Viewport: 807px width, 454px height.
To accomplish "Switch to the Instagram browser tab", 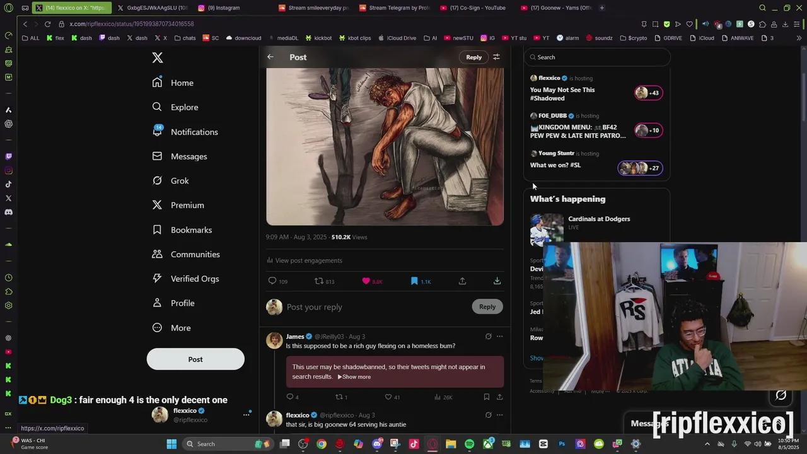I will [223, 8].
